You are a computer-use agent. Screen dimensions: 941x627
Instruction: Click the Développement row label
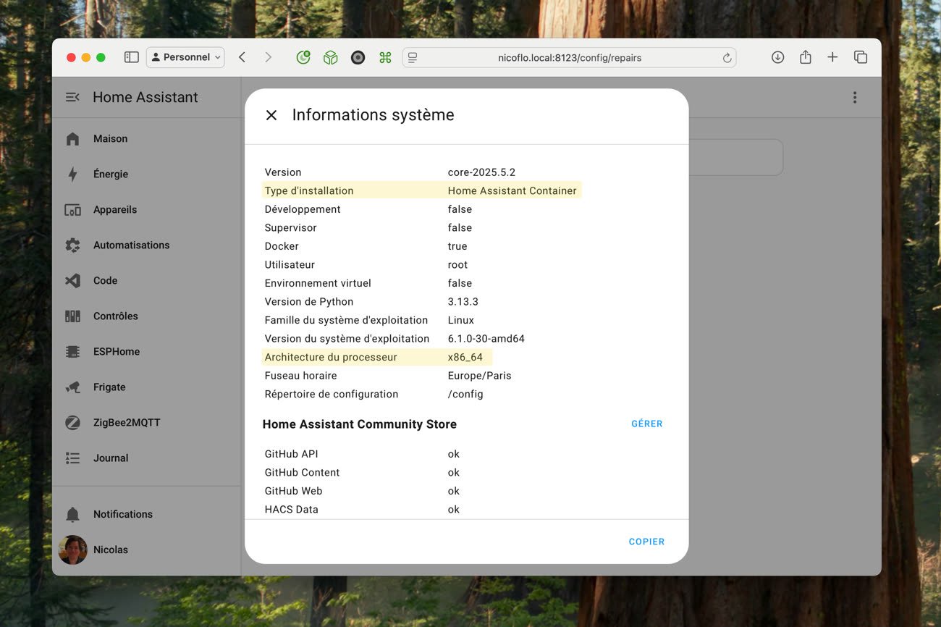pyautogui.click(x=303, y=209)
